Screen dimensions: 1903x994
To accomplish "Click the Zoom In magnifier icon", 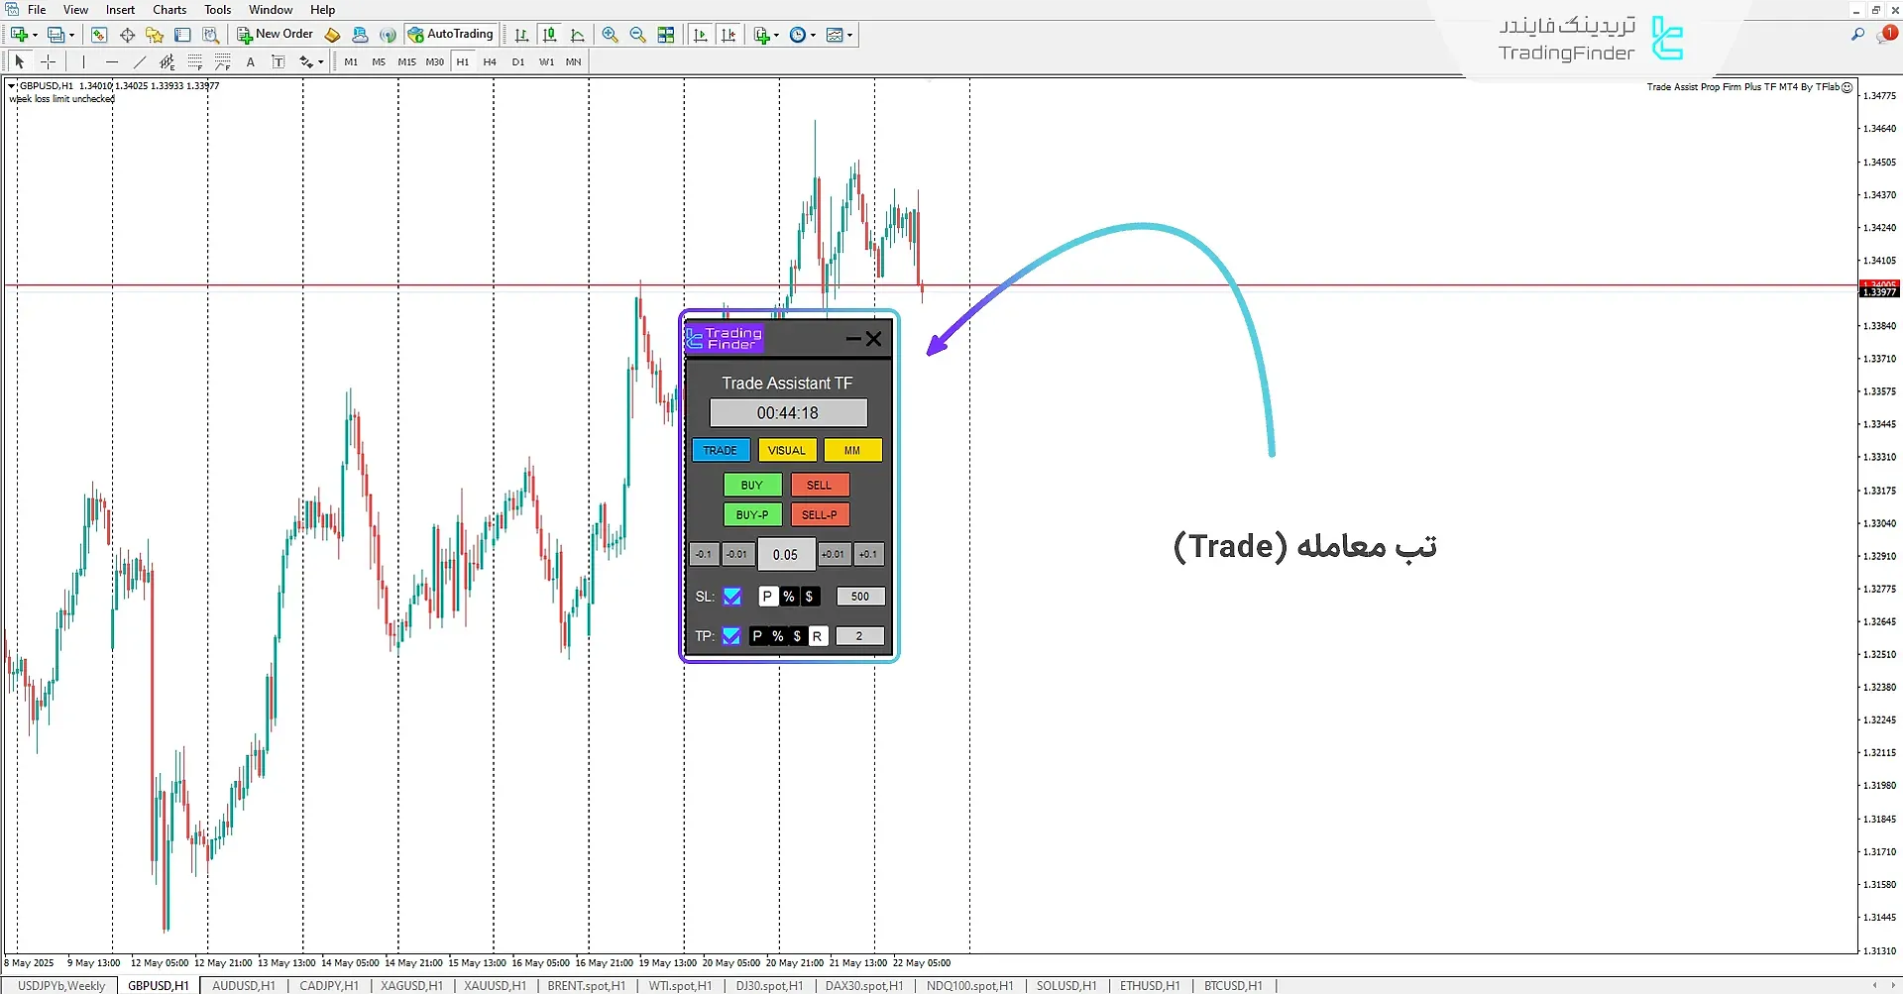I will pos(610,35).
